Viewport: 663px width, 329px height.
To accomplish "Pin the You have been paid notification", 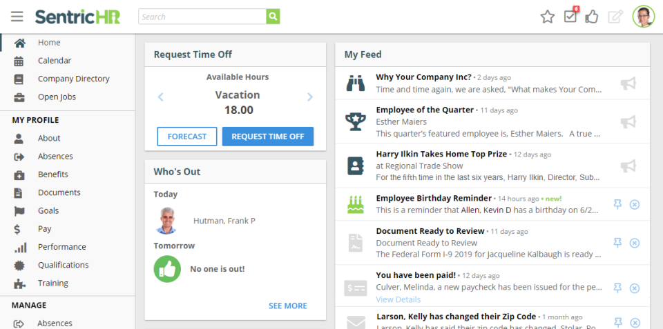I will point(618,288).
